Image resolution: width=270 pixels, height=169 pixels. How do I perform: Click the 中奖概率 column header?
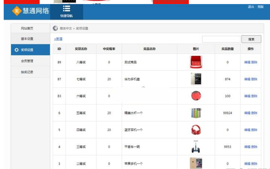[109, 49]
